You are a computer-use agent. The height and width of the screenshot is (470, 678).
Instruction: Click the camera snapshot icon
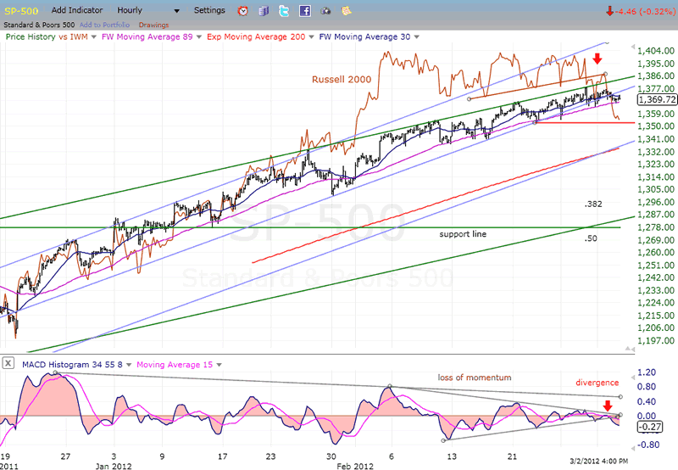click(325, 11)
